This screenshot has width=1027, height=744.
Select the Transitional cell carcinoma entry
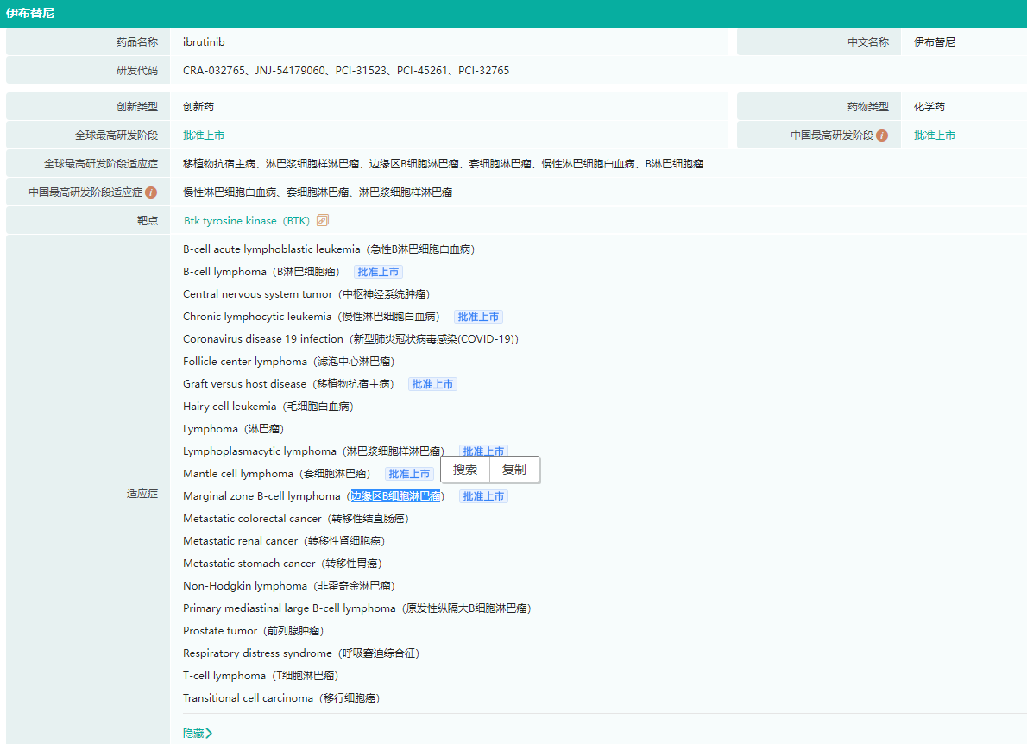[281, 698]
